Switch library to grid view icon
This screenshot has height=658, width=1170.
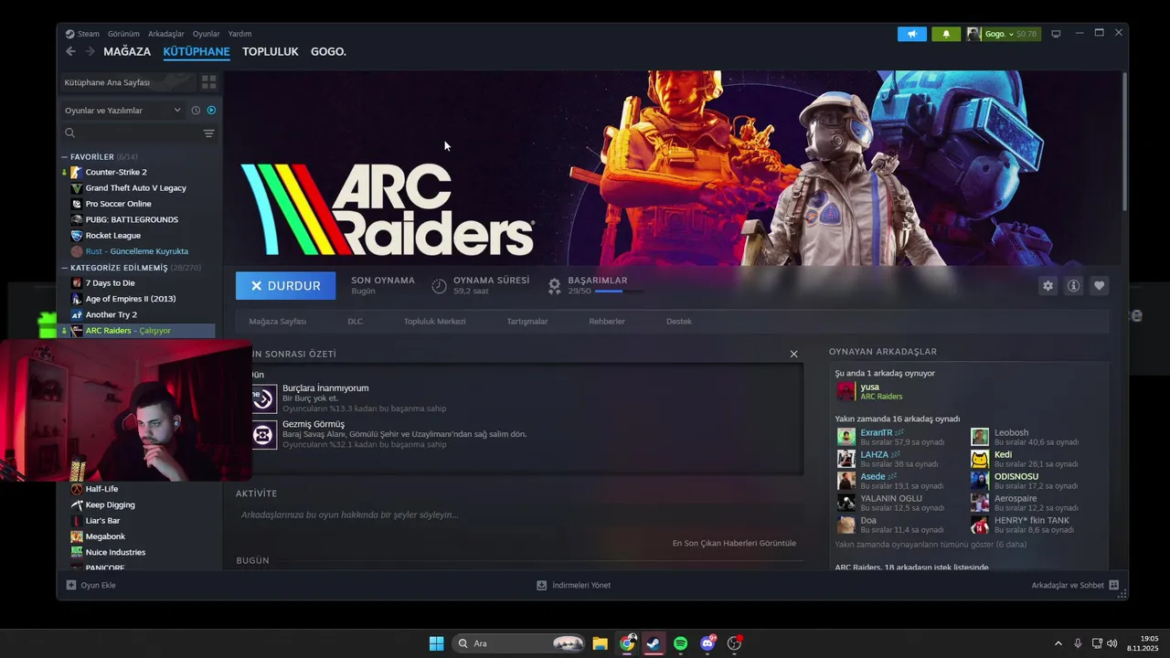208,82
